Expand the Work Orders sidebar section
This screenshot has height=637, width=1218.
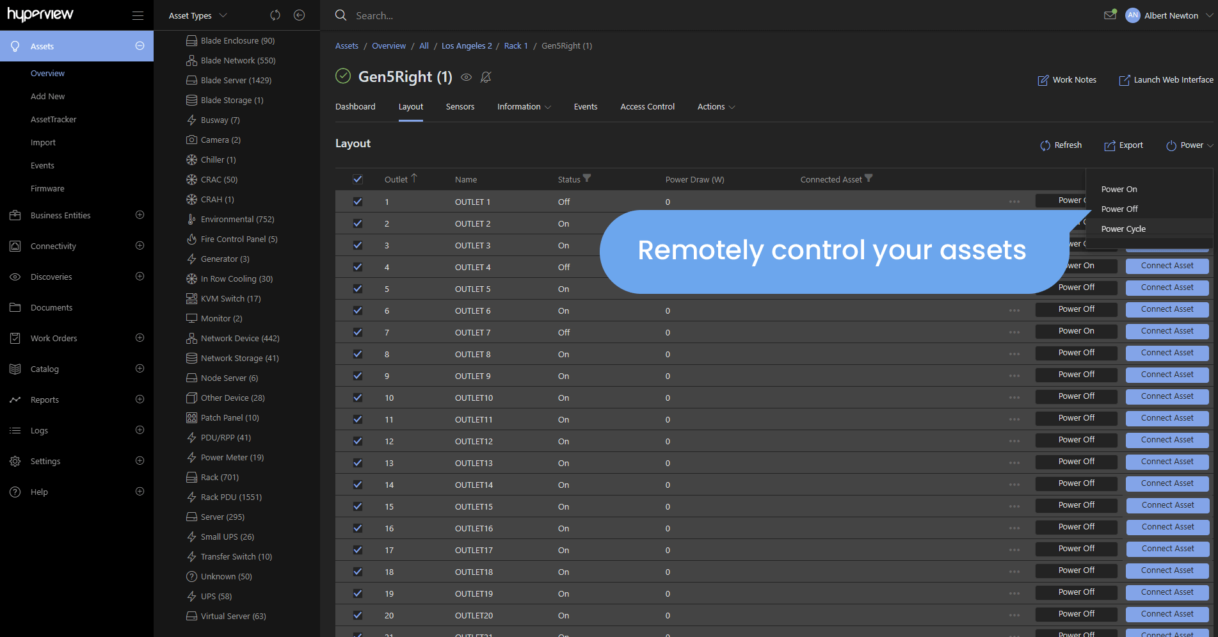pyautogui.click(x=140, y=338)
